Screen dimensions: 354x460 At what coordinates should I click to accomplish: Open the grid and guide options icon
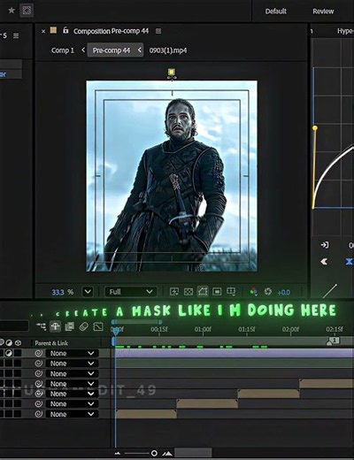coord(231,292)
